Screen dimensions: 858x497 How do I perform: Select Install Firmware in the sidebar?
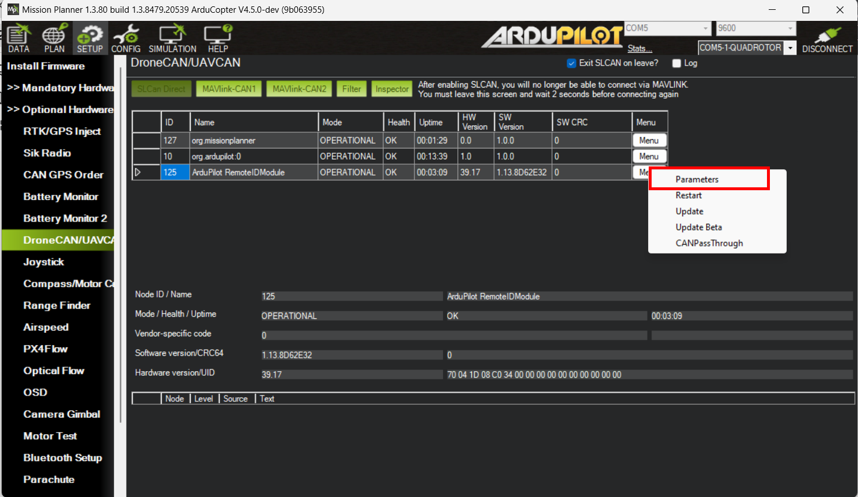[46, 66]
